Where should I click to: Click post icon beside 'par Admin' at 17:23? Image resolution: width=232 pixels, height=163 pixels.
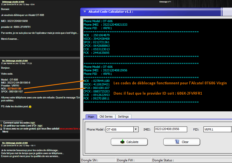tap(2, 63)
